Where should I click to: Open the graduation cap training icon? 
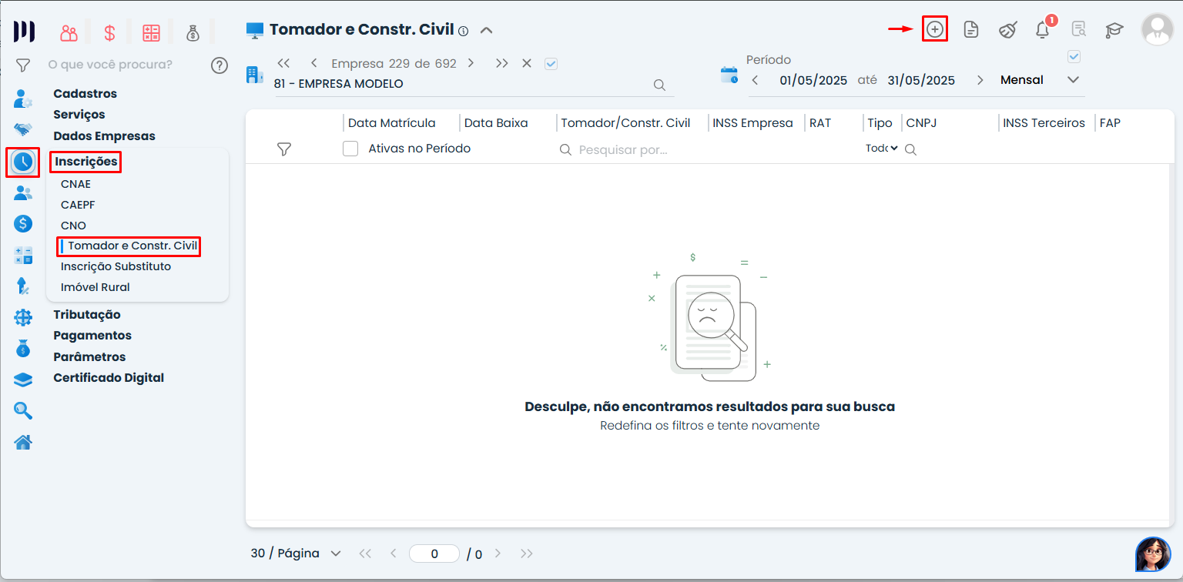point(1114,30)
